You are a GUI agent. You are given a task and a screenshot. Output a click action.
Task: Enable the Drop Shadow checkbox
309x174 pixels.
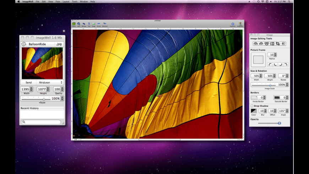click(252, 106)
